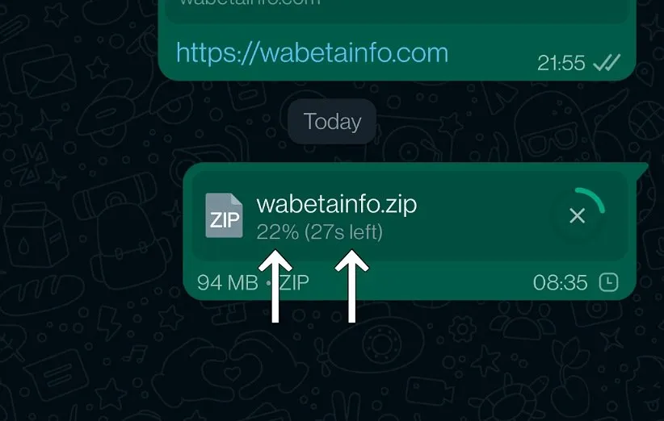Click the 94 MB file size label
Screen dimensions: 664x421
[x=228, y=283]
